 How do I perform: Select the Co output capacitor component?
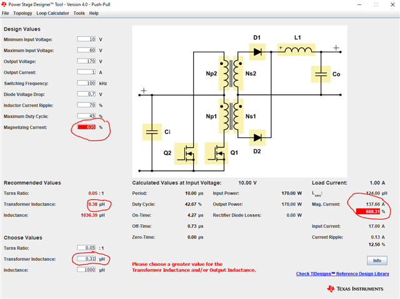tap(321, 74)
